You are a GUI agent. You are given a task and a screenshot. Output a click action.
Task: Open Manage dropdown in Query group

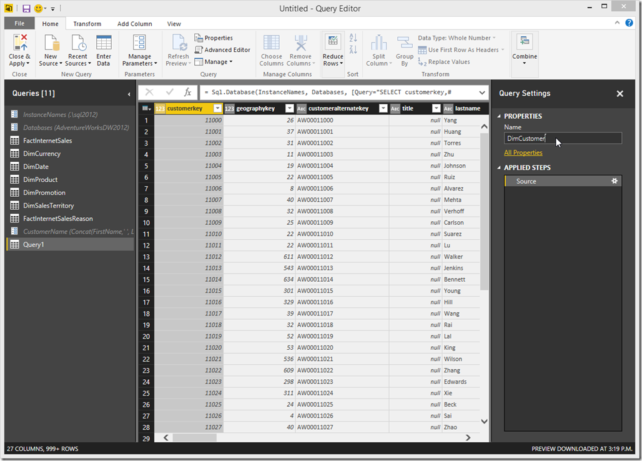[x=214, y=62]
